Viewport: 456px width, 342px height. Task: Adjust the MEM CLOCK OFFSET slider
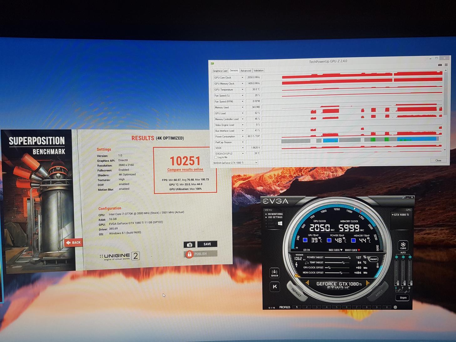point(338,273)
